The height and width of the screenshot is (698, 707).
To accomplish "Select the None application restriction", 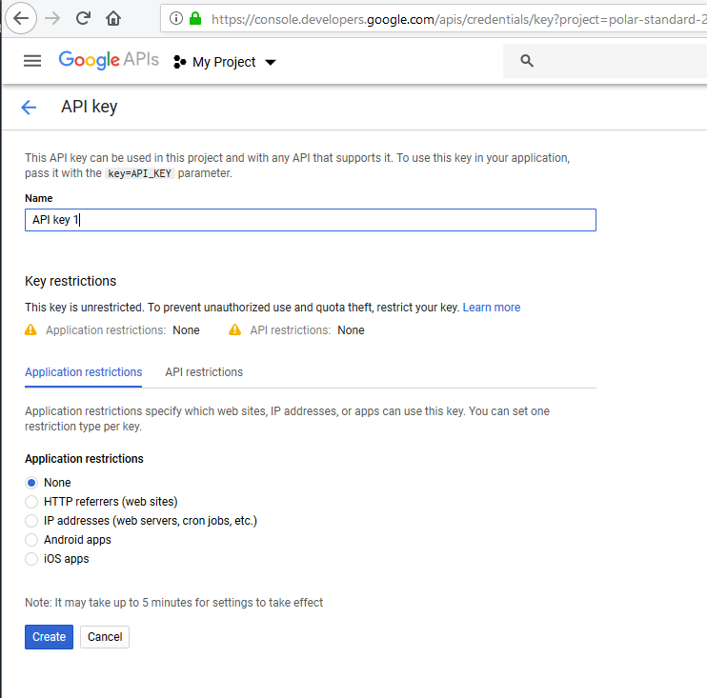I will (31, 483).
